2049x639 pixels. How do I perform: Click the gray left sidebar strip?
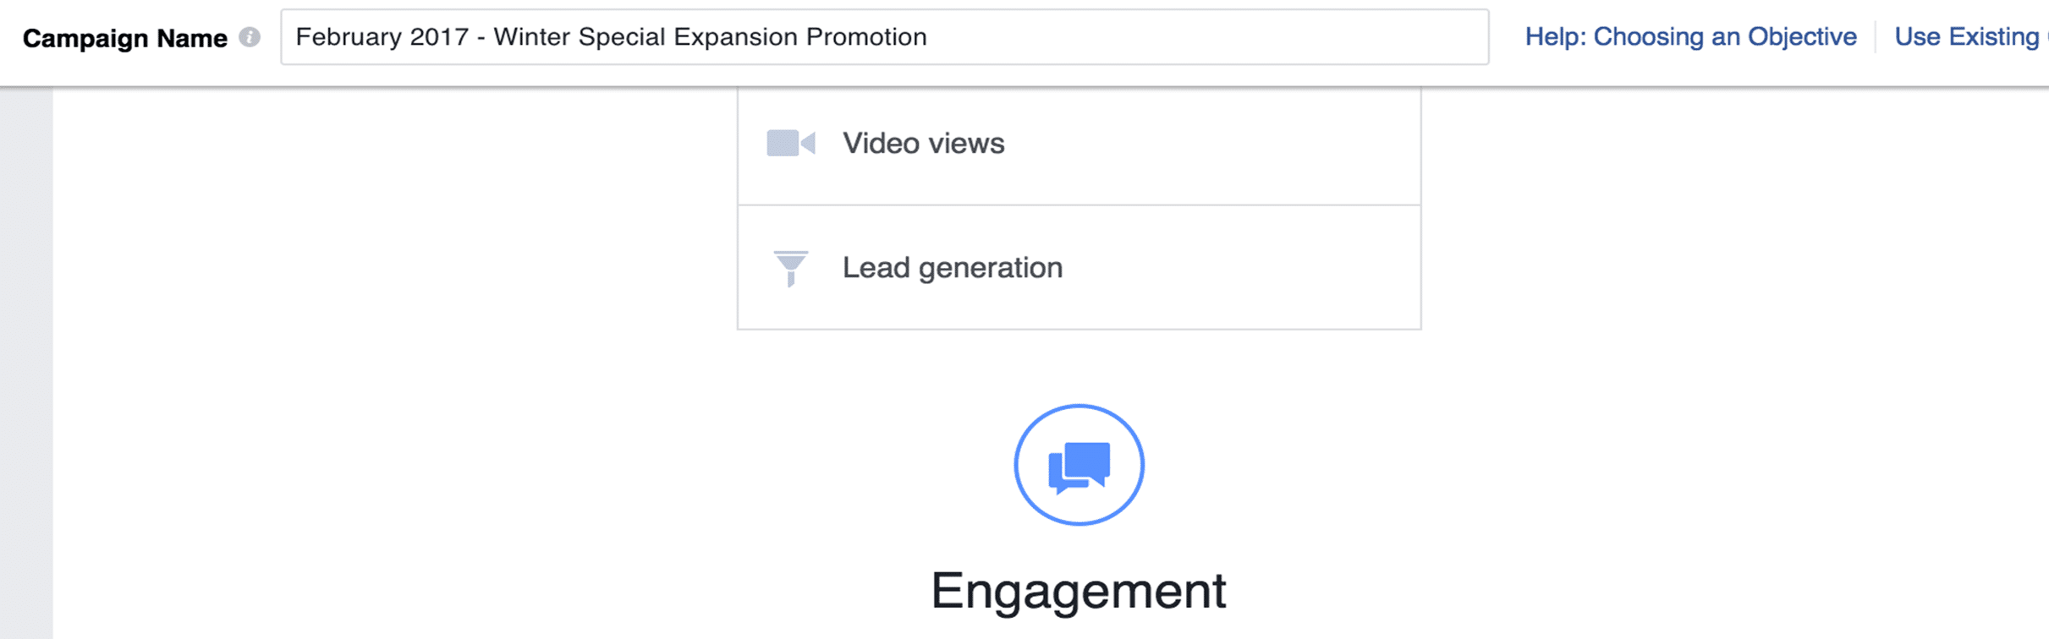coord(26,363)
